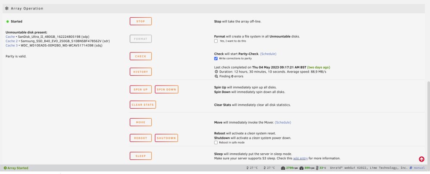Click the greyed FORMAT button
This screenshot has height=174, width=430.
[x=141, y=39]
